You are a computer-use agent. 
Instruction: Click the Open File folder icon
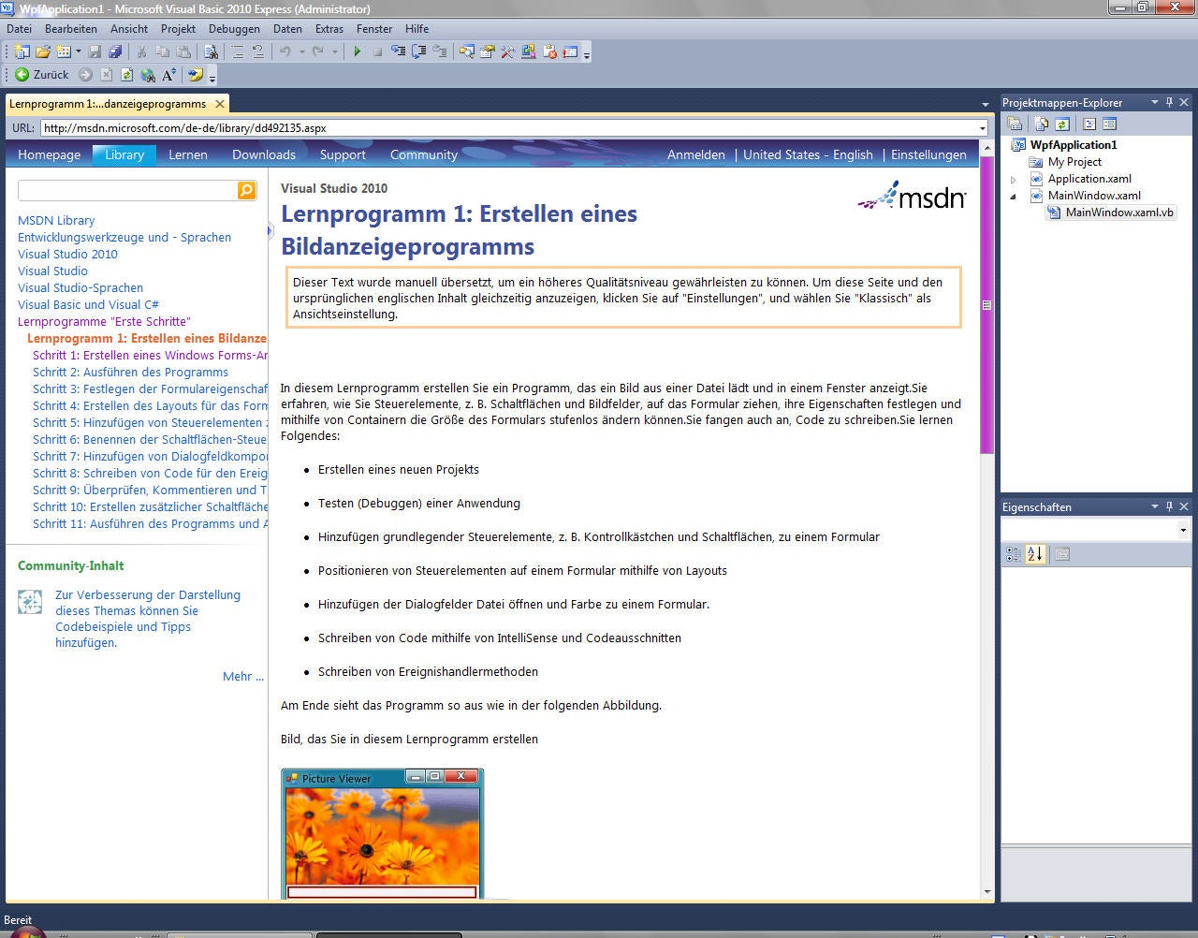pos(43,52)
